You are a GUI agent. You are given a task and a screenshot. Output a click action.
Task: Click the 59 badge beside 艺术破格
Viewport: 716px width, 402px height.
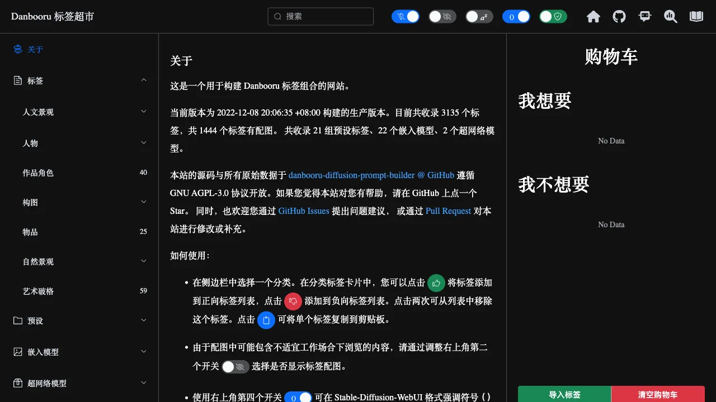tap(143, 291)
